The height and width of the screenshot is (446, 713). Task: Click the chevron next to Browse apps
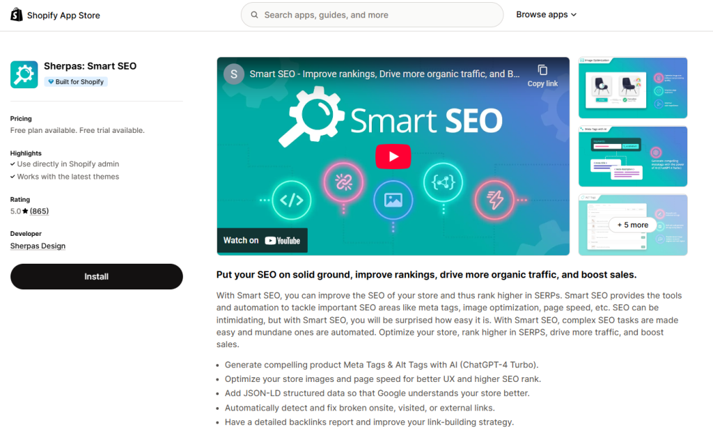click(x=575, y=15)
